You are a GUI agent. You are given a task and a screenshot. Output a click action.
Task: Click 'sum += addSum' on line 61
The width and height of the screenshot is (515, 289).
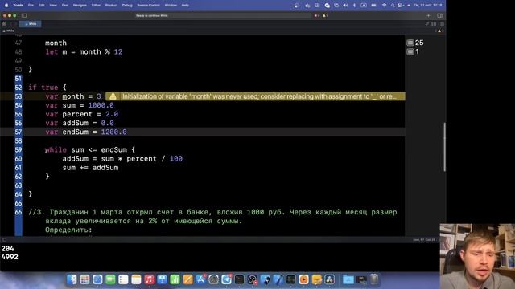[x=90, y=168]
